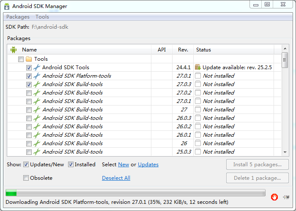296x211 pixels.
Task: Close the Android SDK Manager window
Action: tap(283, 4)
